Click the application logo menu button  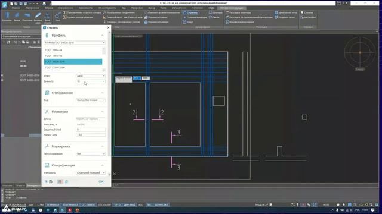pos(4,5)
